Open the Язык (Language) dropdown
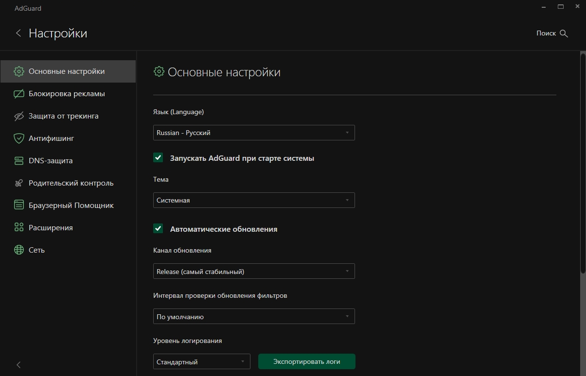Image resolution: width=586 pixels, height=376 pixels. click(254, 133)
